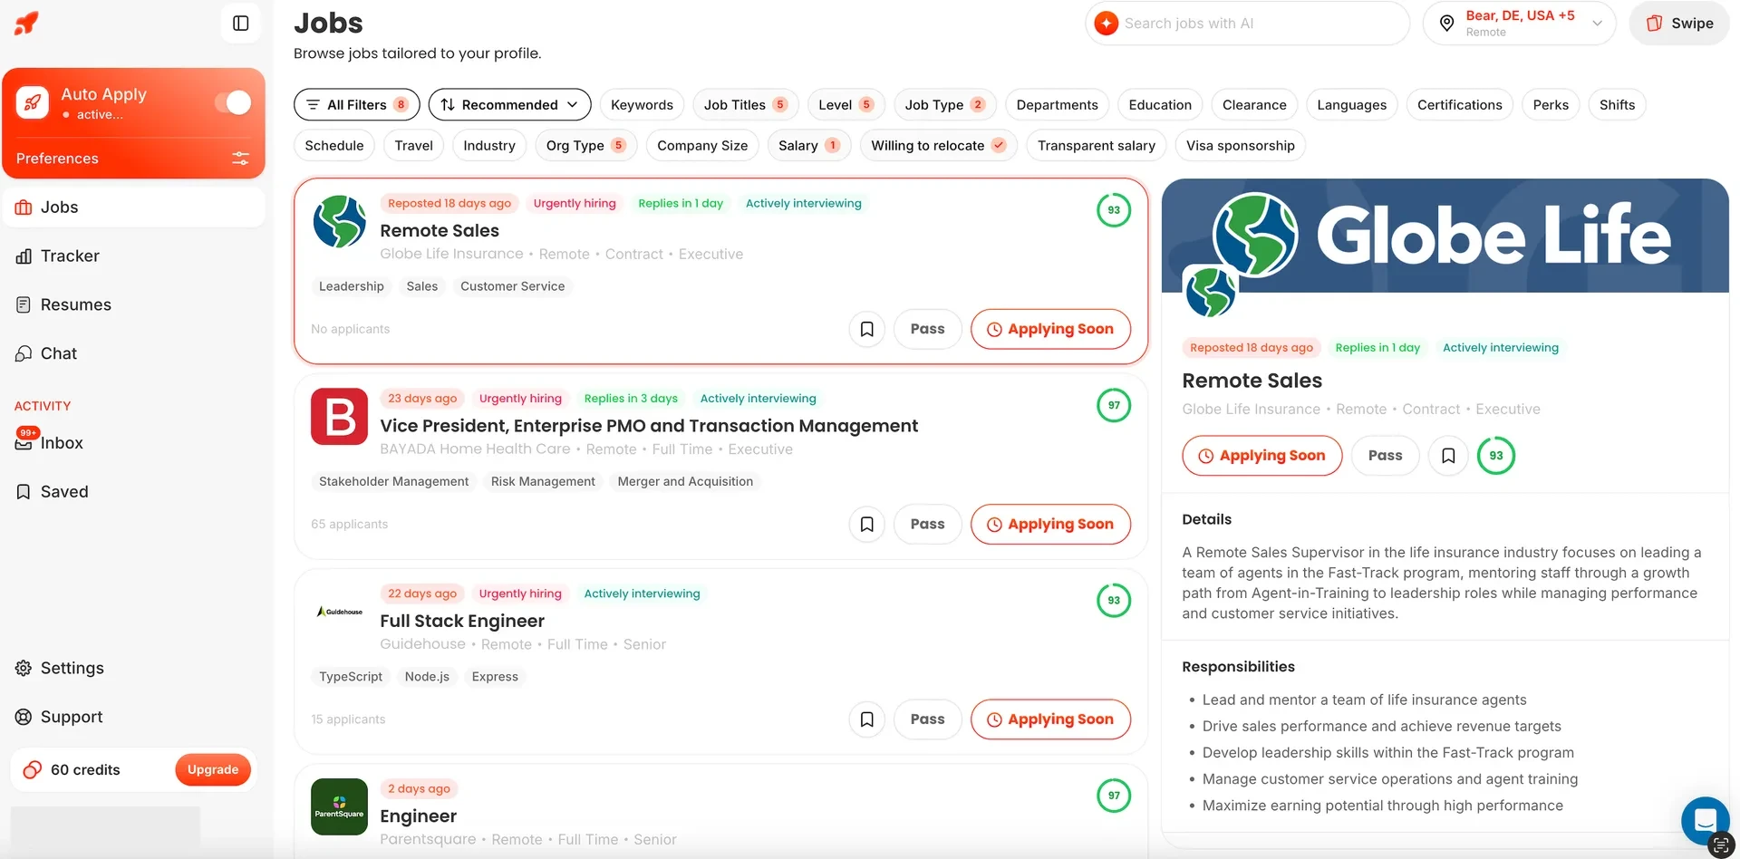Pass on the Remote Sales job card
Screen dimensions: 1740x859
coord(927,329)
